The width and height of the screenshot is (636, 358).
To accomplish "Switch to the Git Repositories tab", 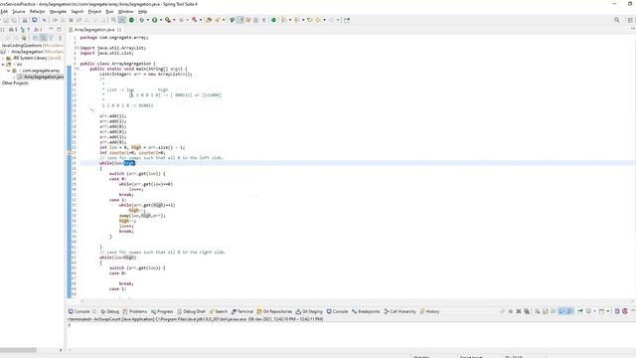I will tap(274, 311).
